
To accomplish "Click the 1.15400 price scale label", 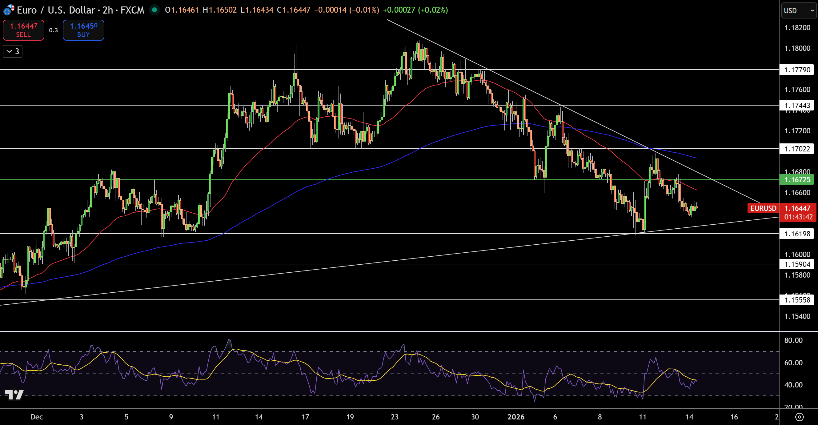I will pyautogui.click(x=797, y=316).
